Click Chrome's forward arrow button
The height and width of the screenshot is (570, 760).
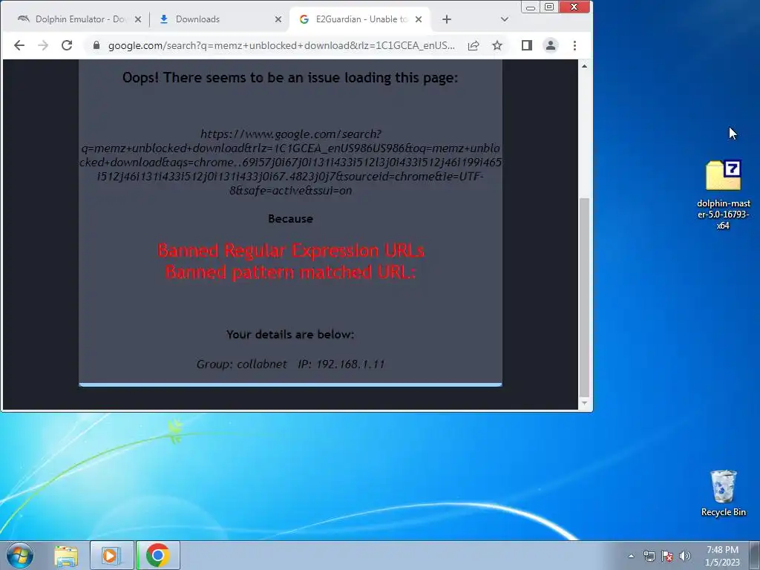pos(43,45)
